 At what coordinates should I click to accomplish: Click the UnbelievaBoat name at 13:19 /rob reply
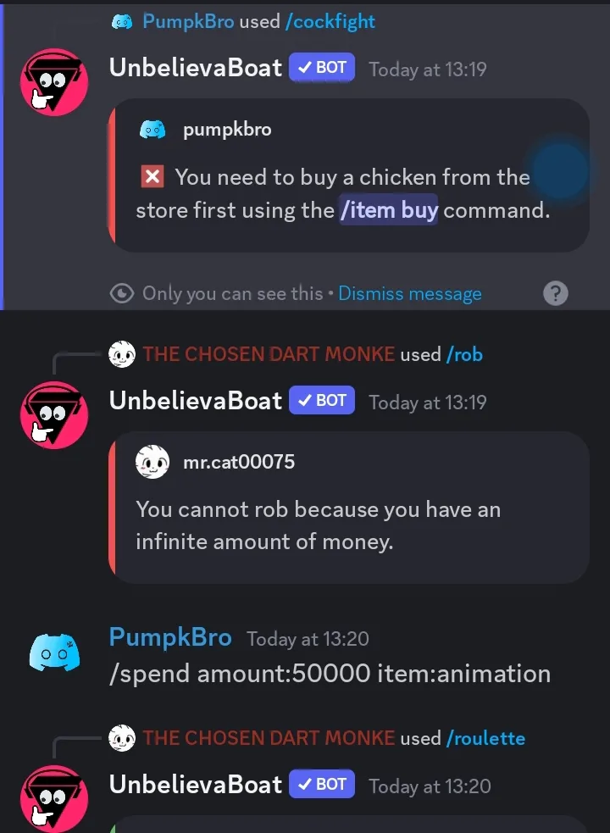196,401
